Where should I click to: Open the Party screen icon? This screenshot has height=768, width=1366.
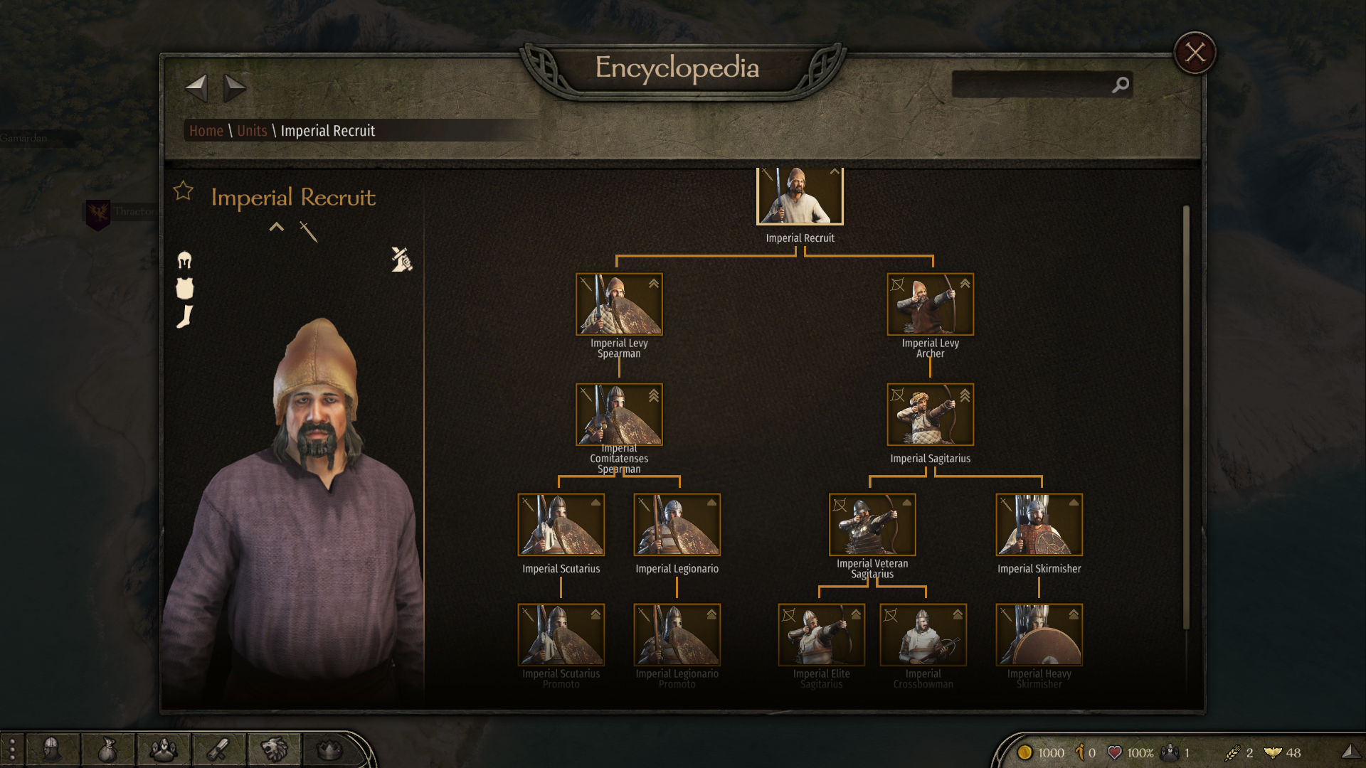tap(163, 750)
